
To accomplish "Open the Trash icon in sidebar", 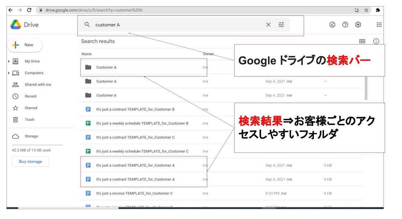I will [16, 120].
